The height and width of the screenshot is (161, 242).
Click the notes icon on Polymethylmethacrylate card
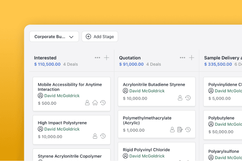[x=180, y=129]
